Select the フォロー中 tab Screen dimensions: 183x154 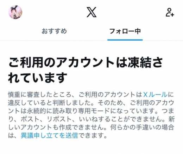pyautogui.click(x=125, y=31)
